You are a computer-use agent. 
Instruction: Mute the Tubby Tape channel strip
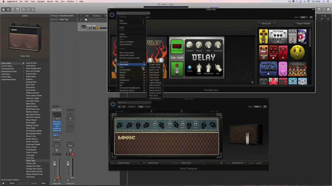pos(54,180)
